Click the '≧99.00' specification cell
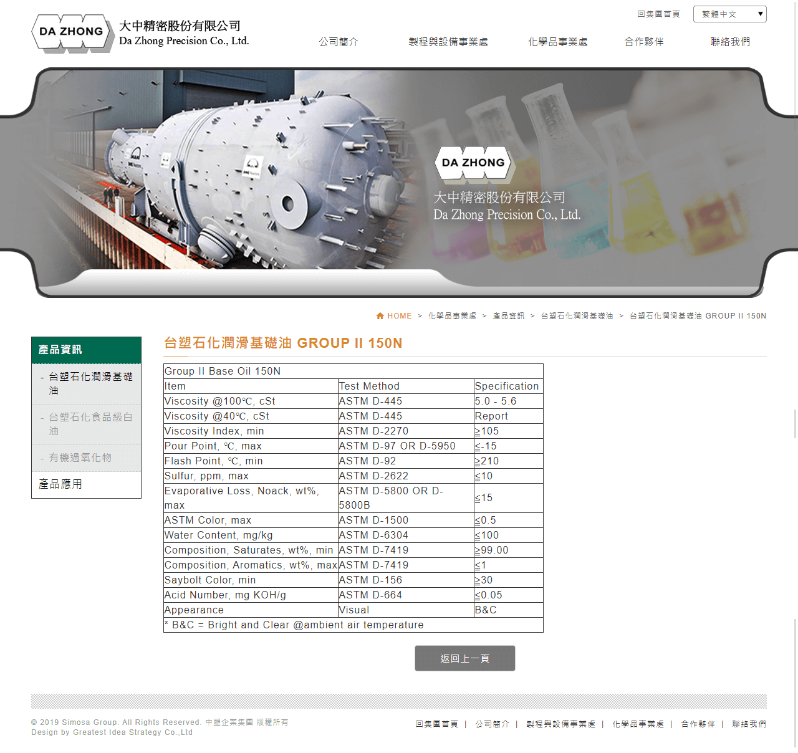Image resolution: width=798 pixels, height=753 pixels. tap(509, 550)
